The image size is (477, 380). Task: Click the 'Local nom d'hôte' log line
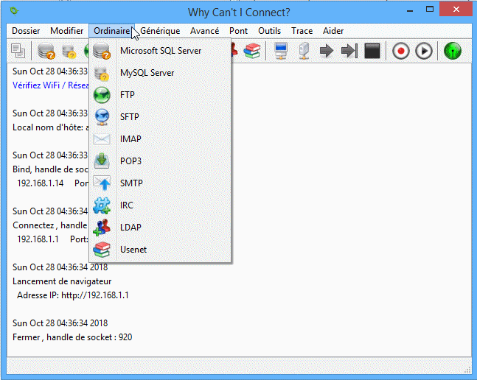pyautogui.click(x=50, y=127)
